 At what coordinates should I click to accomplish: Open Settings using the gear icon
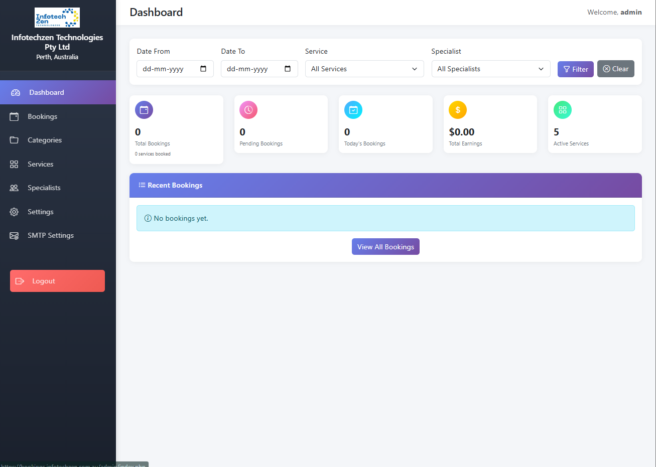click(16, 211)
